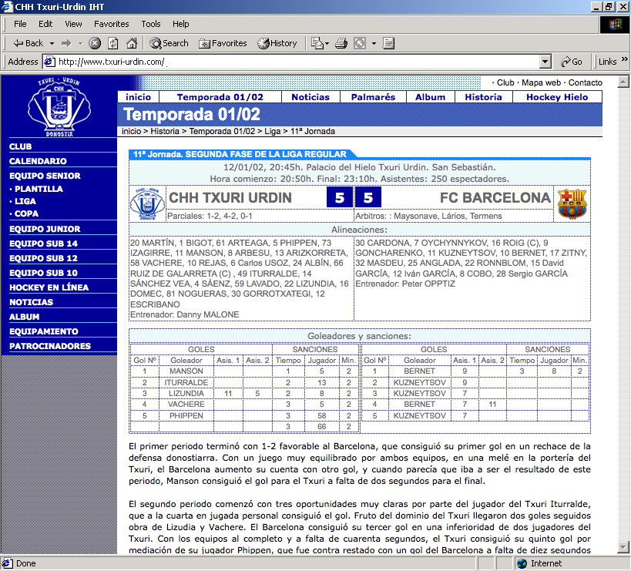Click the Liga breadcrumb link
The height and width of the screenshot is (571, 631).
272,131
